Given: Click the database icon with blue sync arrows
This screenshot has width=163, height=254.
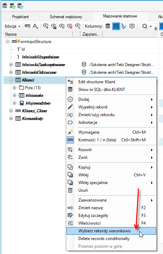Looking at the screenshot, I should click(20, 6).
